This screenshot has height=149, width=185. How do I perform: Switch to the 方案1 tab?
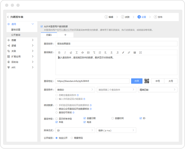49,35
